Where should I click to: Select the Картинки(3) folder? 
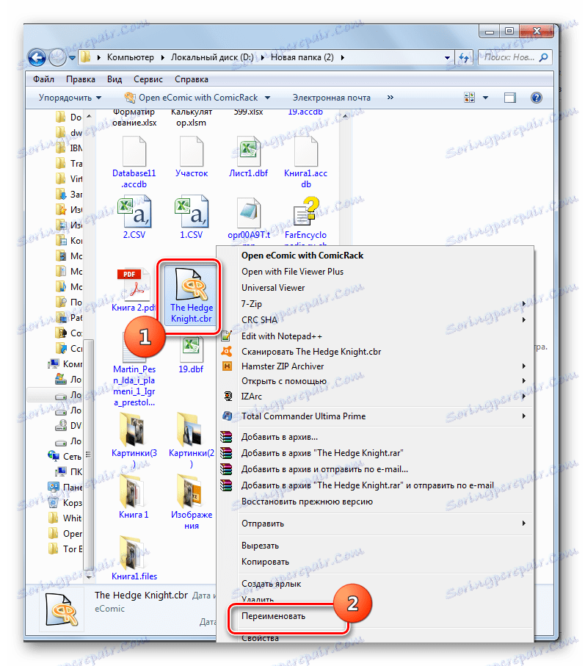pyautogui.click(x=134, y=440)
